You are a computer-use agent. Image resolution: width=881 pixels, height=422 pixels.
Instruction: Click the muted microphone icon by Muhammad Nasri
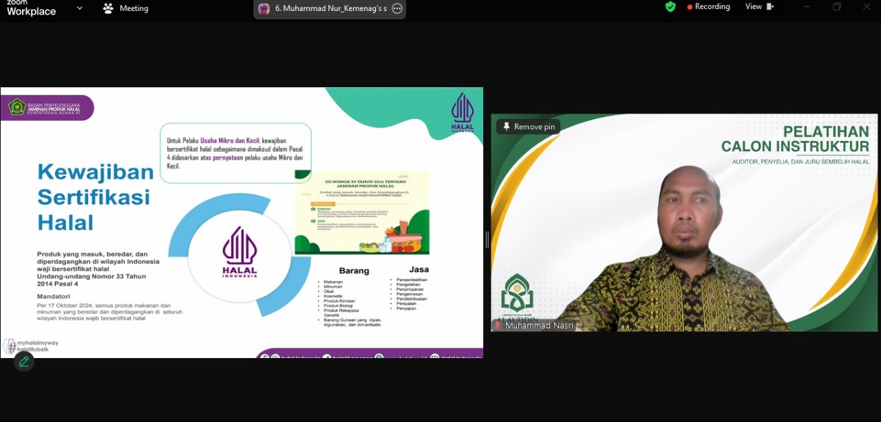point(498,326)
